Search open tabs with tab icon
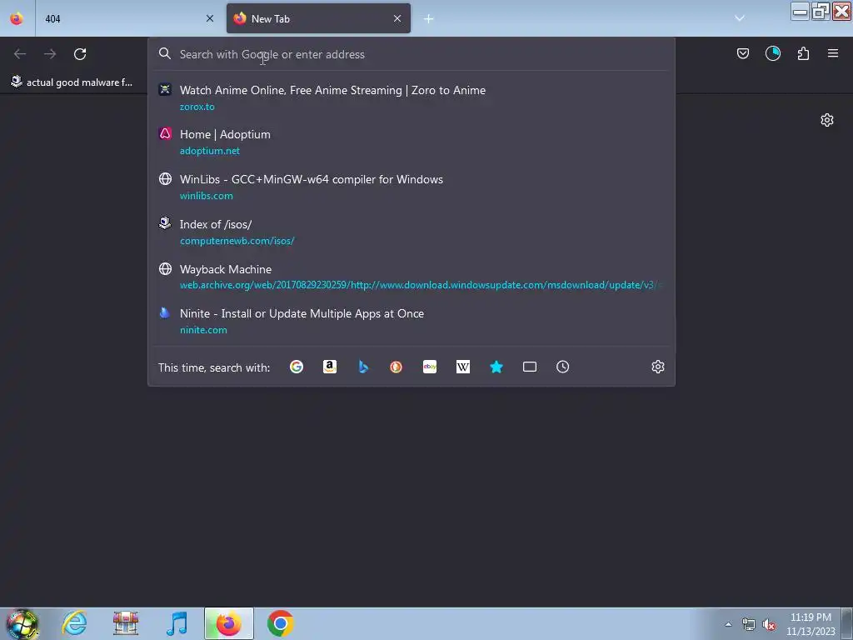 (x=529, y=367)
